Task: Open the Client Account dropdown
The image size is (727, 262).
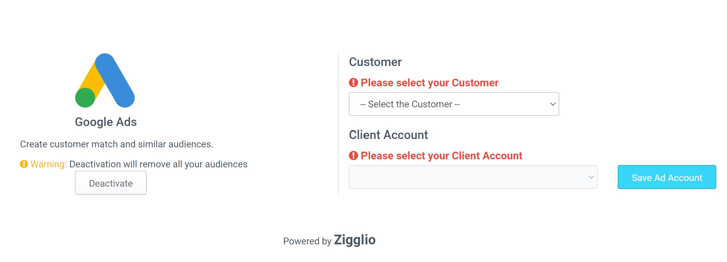Action: click(468, 177)
